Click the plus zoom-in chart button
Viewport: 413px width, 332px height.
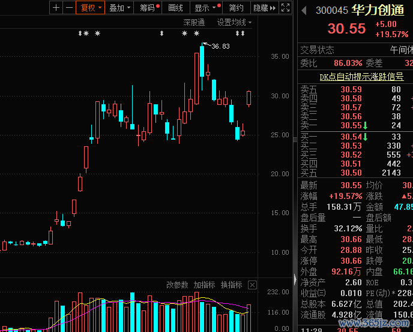click(x=56, y=8)
